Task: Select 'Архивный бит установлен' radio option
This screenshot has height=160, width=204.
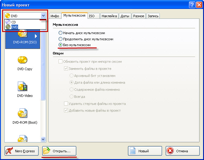Action: click(71, 76)
